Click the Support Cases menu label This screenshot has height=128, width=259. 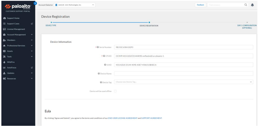[x=13, y=24]
